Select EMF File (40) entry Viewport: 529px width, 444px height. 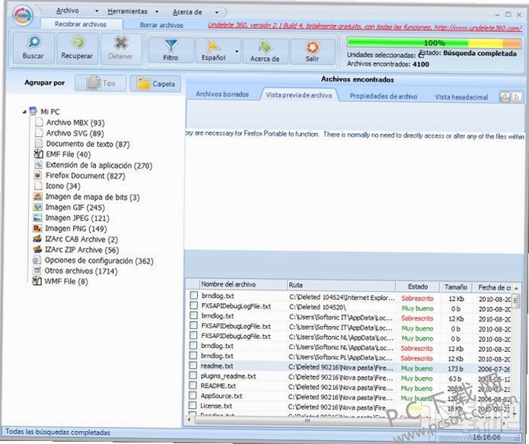tap(62, 155)
